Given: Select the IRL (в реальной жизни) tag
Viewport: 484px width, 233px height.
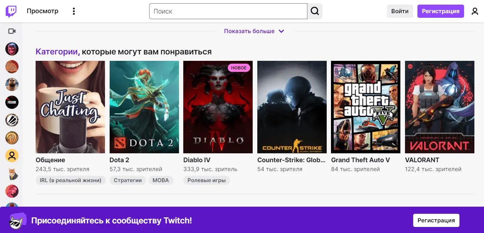Looking at the screenshot, I should (70, 180).
